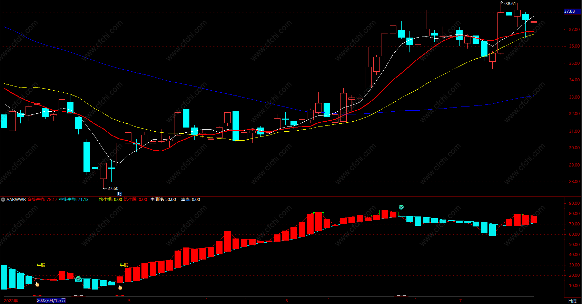The image size is (582, 304).
Task: Click the 38.61 high price annotation
Action: [x=511, y=4]
